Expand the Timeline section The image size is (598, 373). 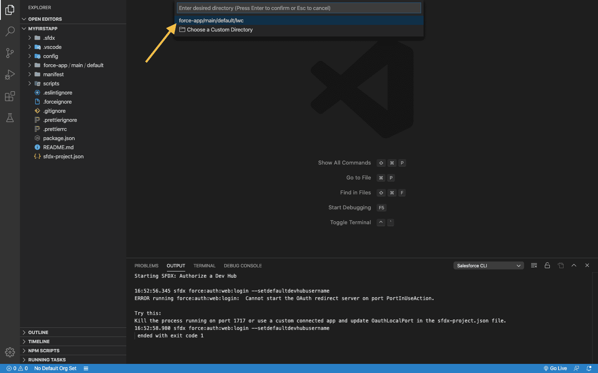pyautogui.click(x=73, y=342)
